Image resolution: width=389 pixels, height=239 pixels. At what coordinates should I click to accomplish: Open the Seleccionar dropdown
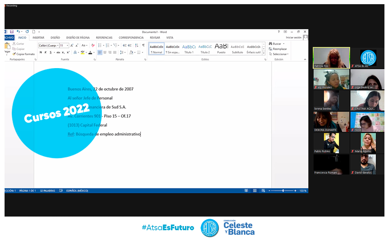(279, 54)
